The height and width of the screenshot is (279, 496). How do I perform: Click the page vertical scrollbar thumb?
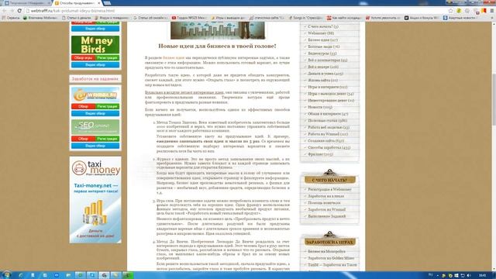tap(494, 99)
